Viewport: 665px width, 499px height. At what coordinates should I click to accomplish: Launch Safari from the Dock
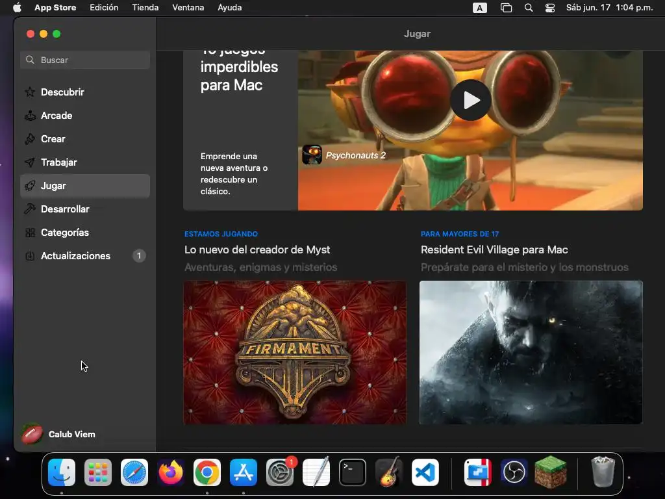(134, 472)
